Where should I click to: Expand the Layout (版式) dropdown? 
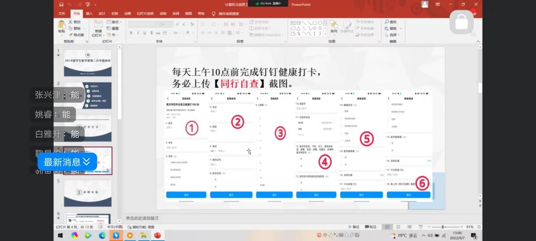[115, 22]
